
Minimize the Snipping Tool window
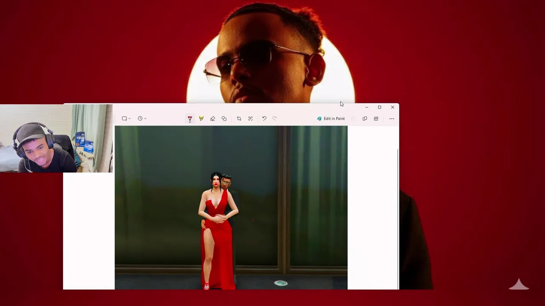[x=367, y=107]
